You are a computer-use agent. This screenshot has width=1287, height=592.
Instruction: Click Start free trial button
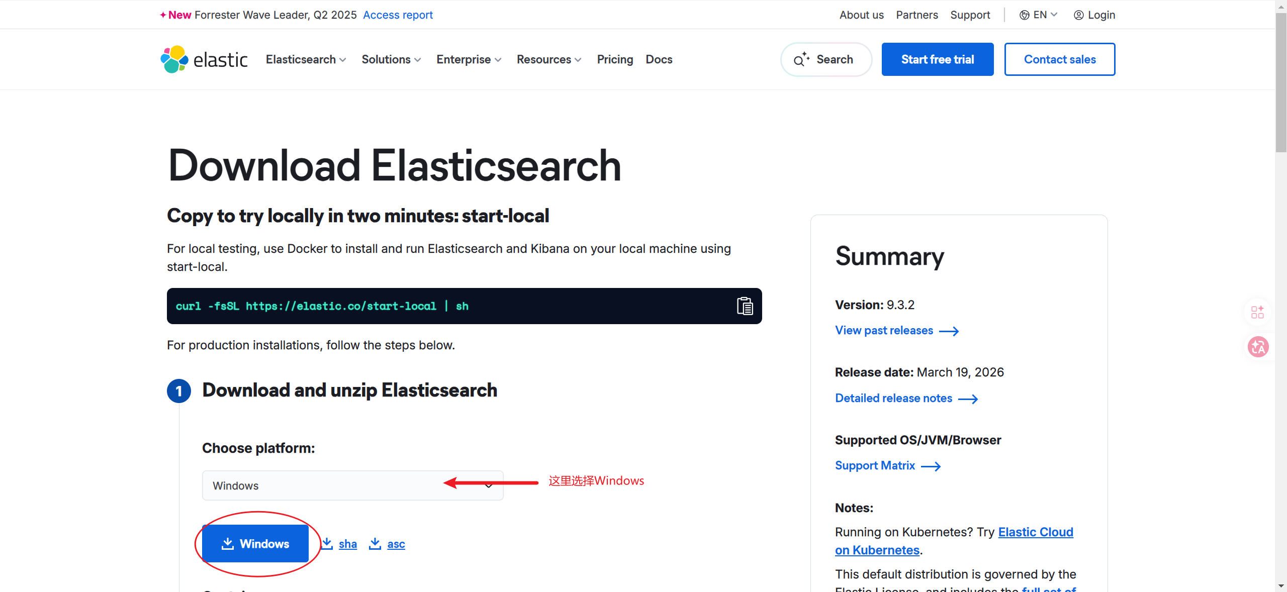pyautogui.click(x=937, y=59)
